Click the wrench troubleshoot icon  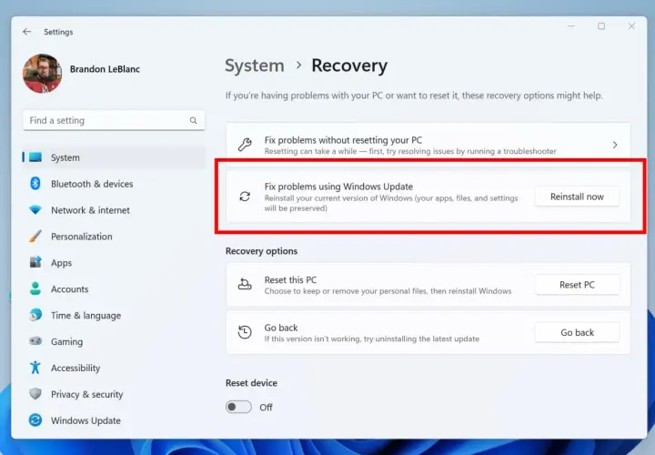click(x=245, y=145)
